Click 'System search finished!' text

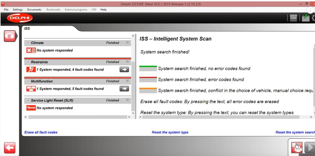pos(165,52)
